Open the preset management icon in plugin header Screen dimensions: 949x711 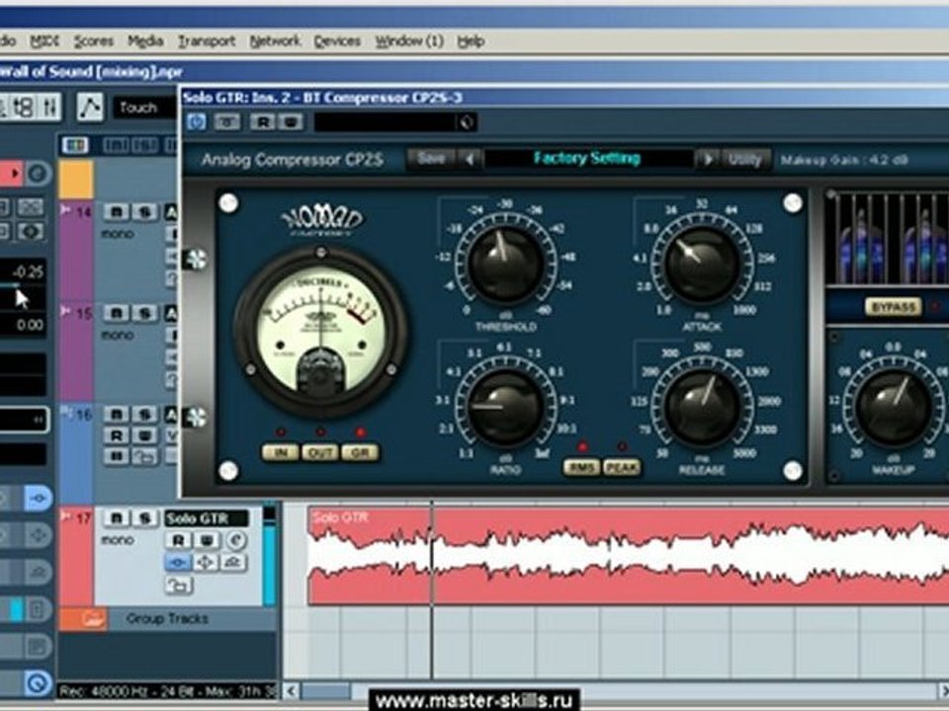pos(466,122)
